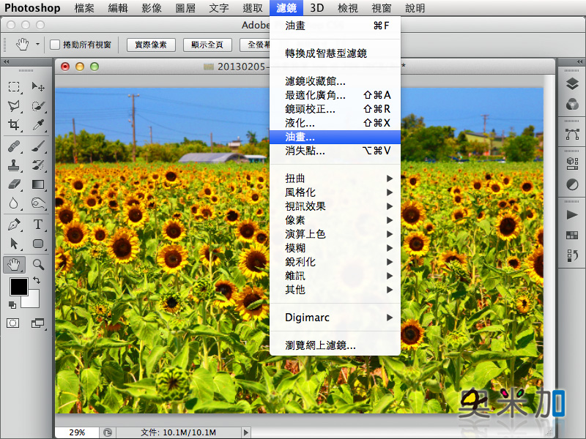
Task: Click the background color swatch
Action: point(33,301)
